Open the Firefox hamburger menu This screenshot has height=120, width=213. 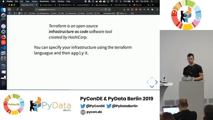157,10
